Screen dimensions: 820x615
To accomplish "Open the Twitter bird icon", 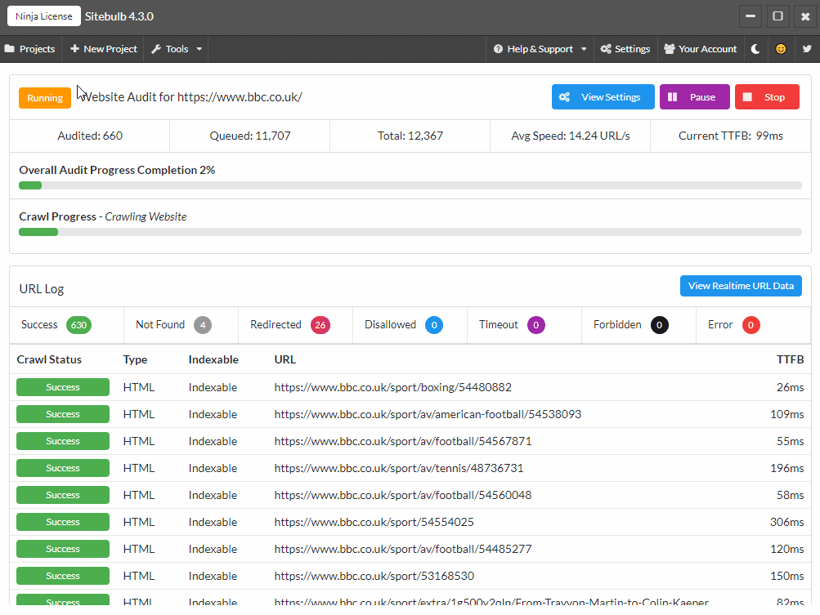I will click(x=807, y=49).
